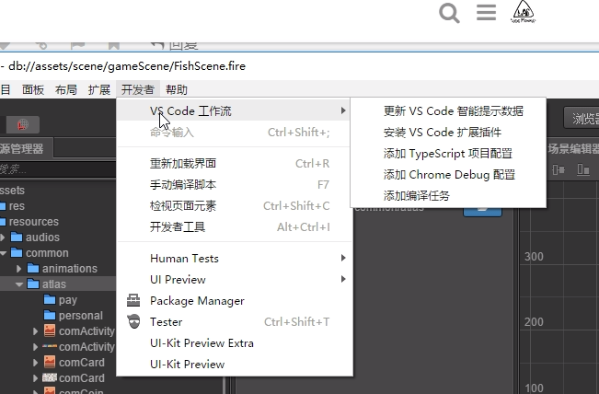
Task: Choose 开发者工具 menu entry
Action: click(x=235, y=227)
